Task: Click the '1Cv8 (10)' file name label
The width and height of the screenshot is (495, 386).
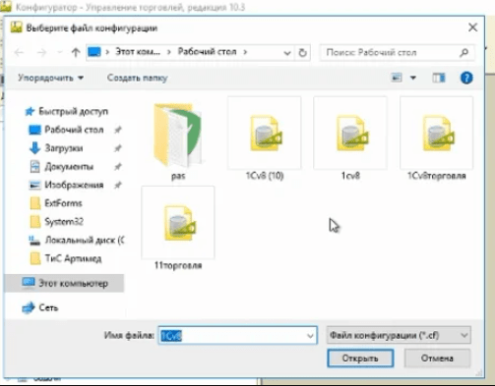Action: (x=265, y=176)
